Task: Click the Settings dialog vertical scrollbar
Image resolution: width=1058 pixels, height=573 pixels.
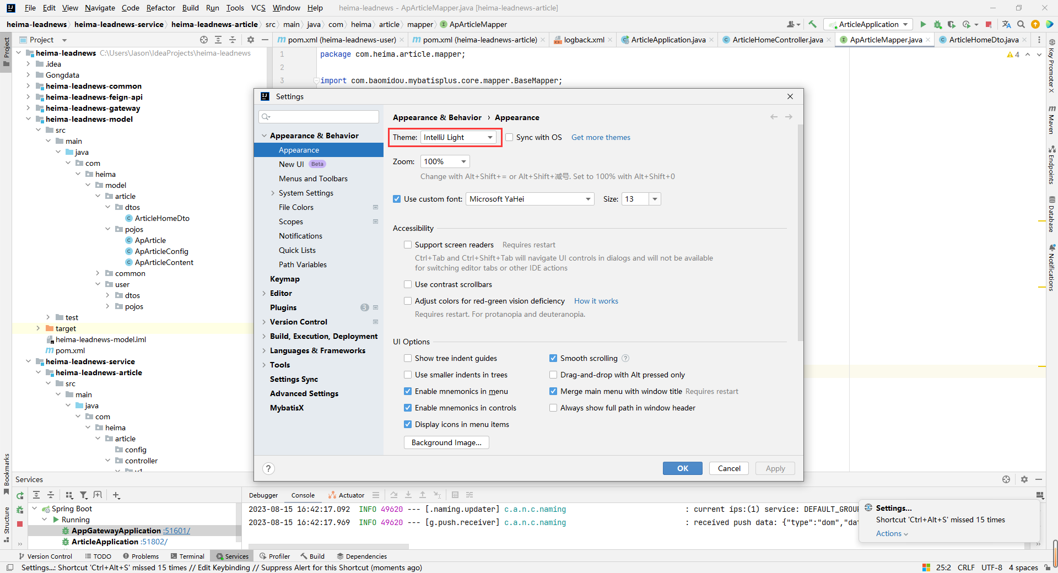Action: 800,231
